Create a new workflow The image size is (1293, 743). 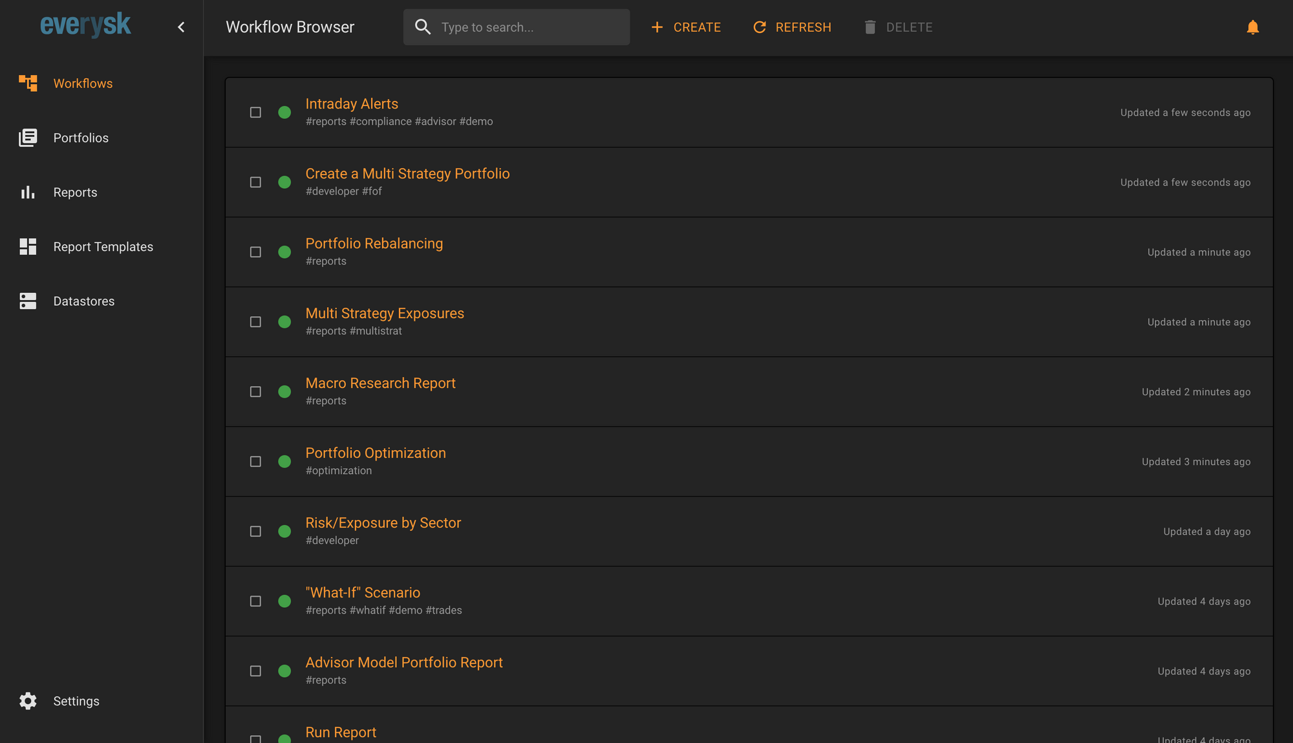(686, 27)
